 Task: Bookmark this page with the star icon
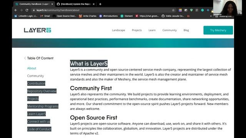(x=173, y=10)
